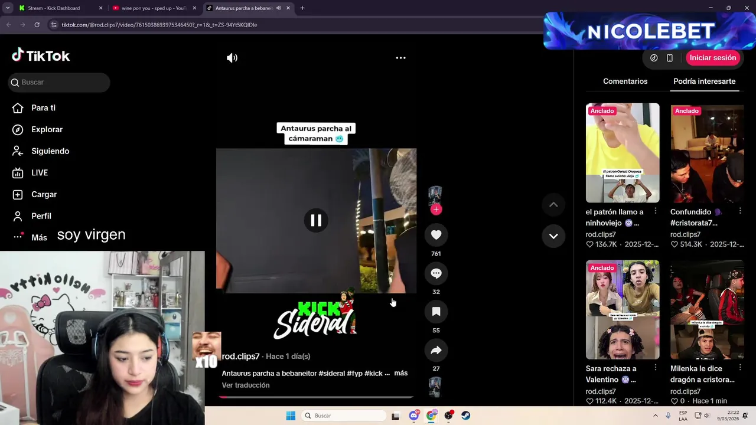Like the video with 761 hearts
The image size is (756, 425).
(x=436, y=235)
